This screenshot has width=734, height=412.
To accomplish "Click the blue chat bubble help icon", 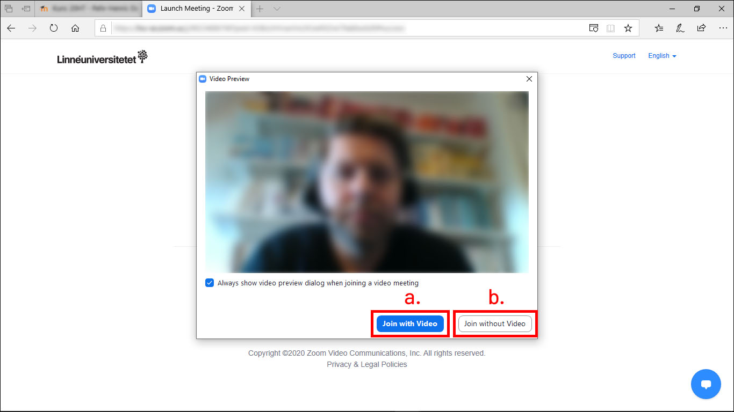I will pos(706,384).
